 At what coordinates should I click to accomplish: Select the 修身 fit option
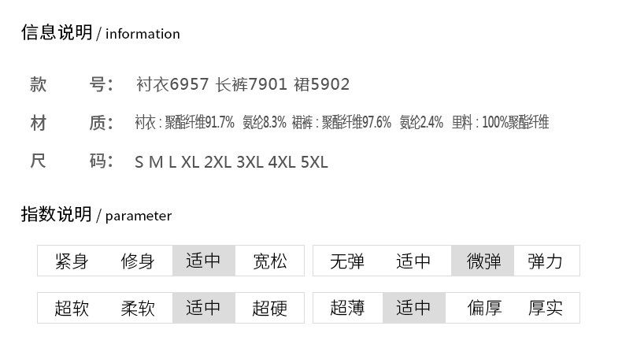coord(138,261)
